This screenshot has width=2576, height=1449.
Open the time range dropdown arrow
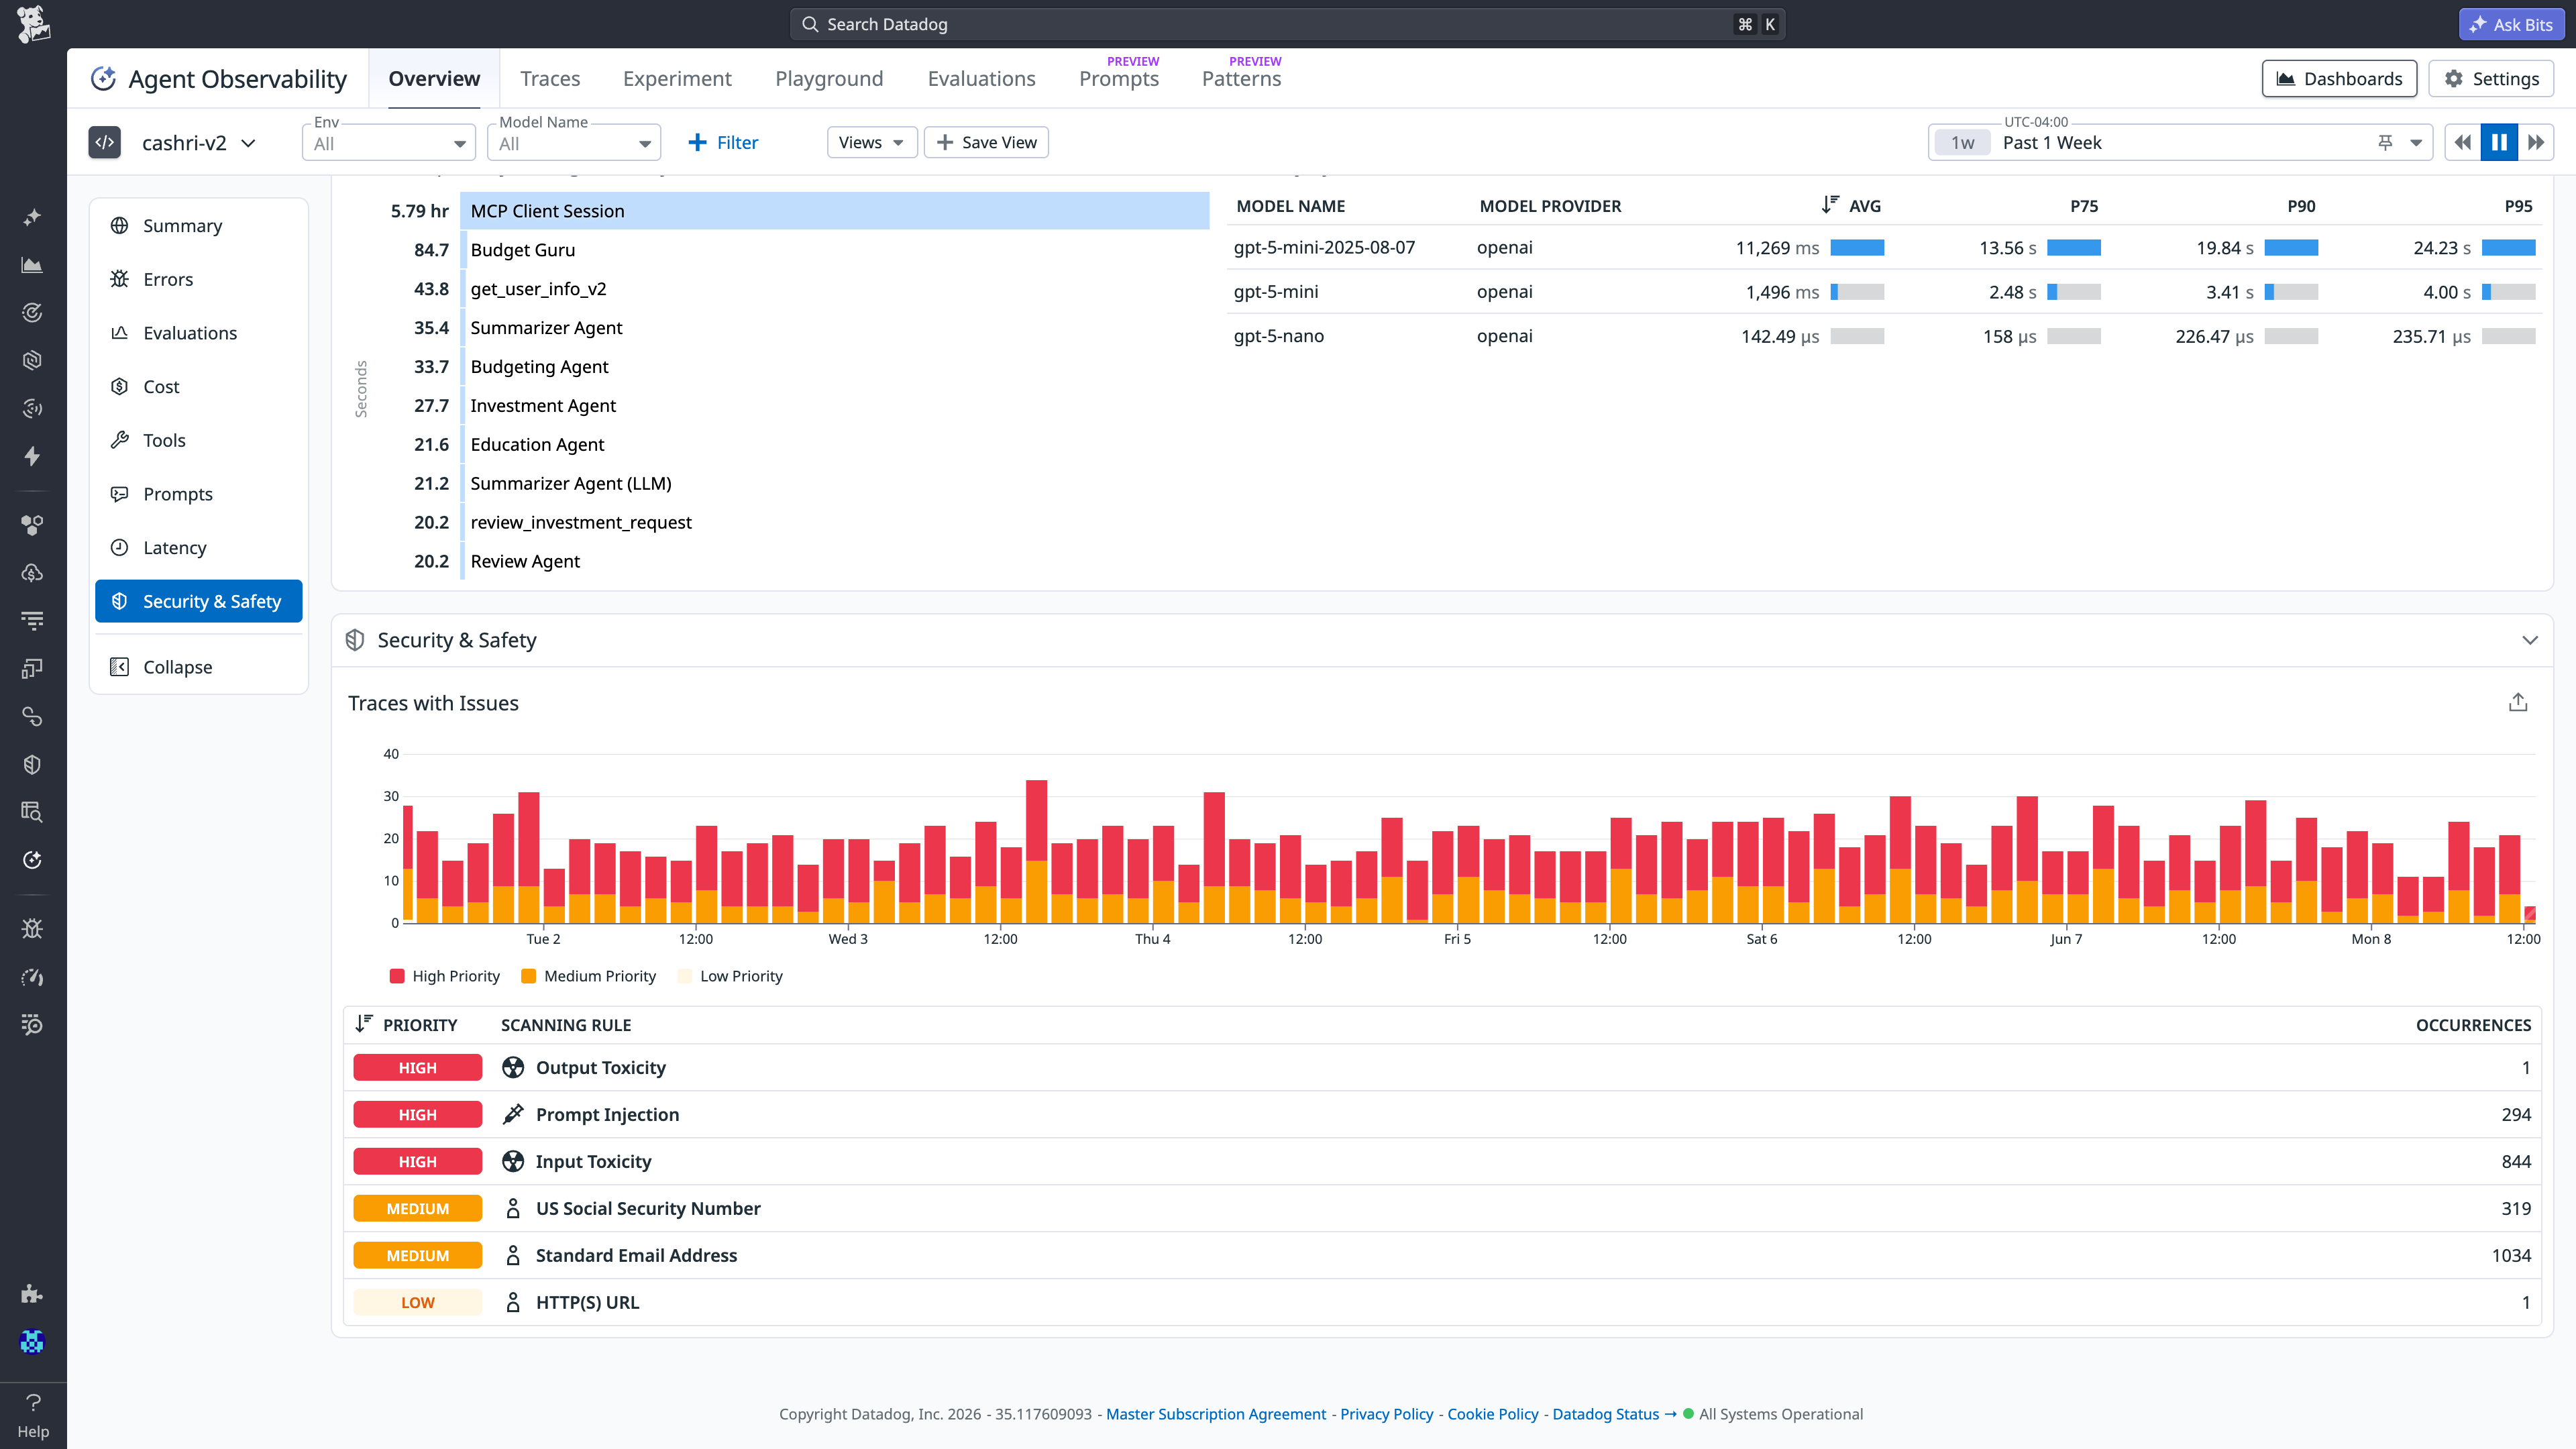2415,143
